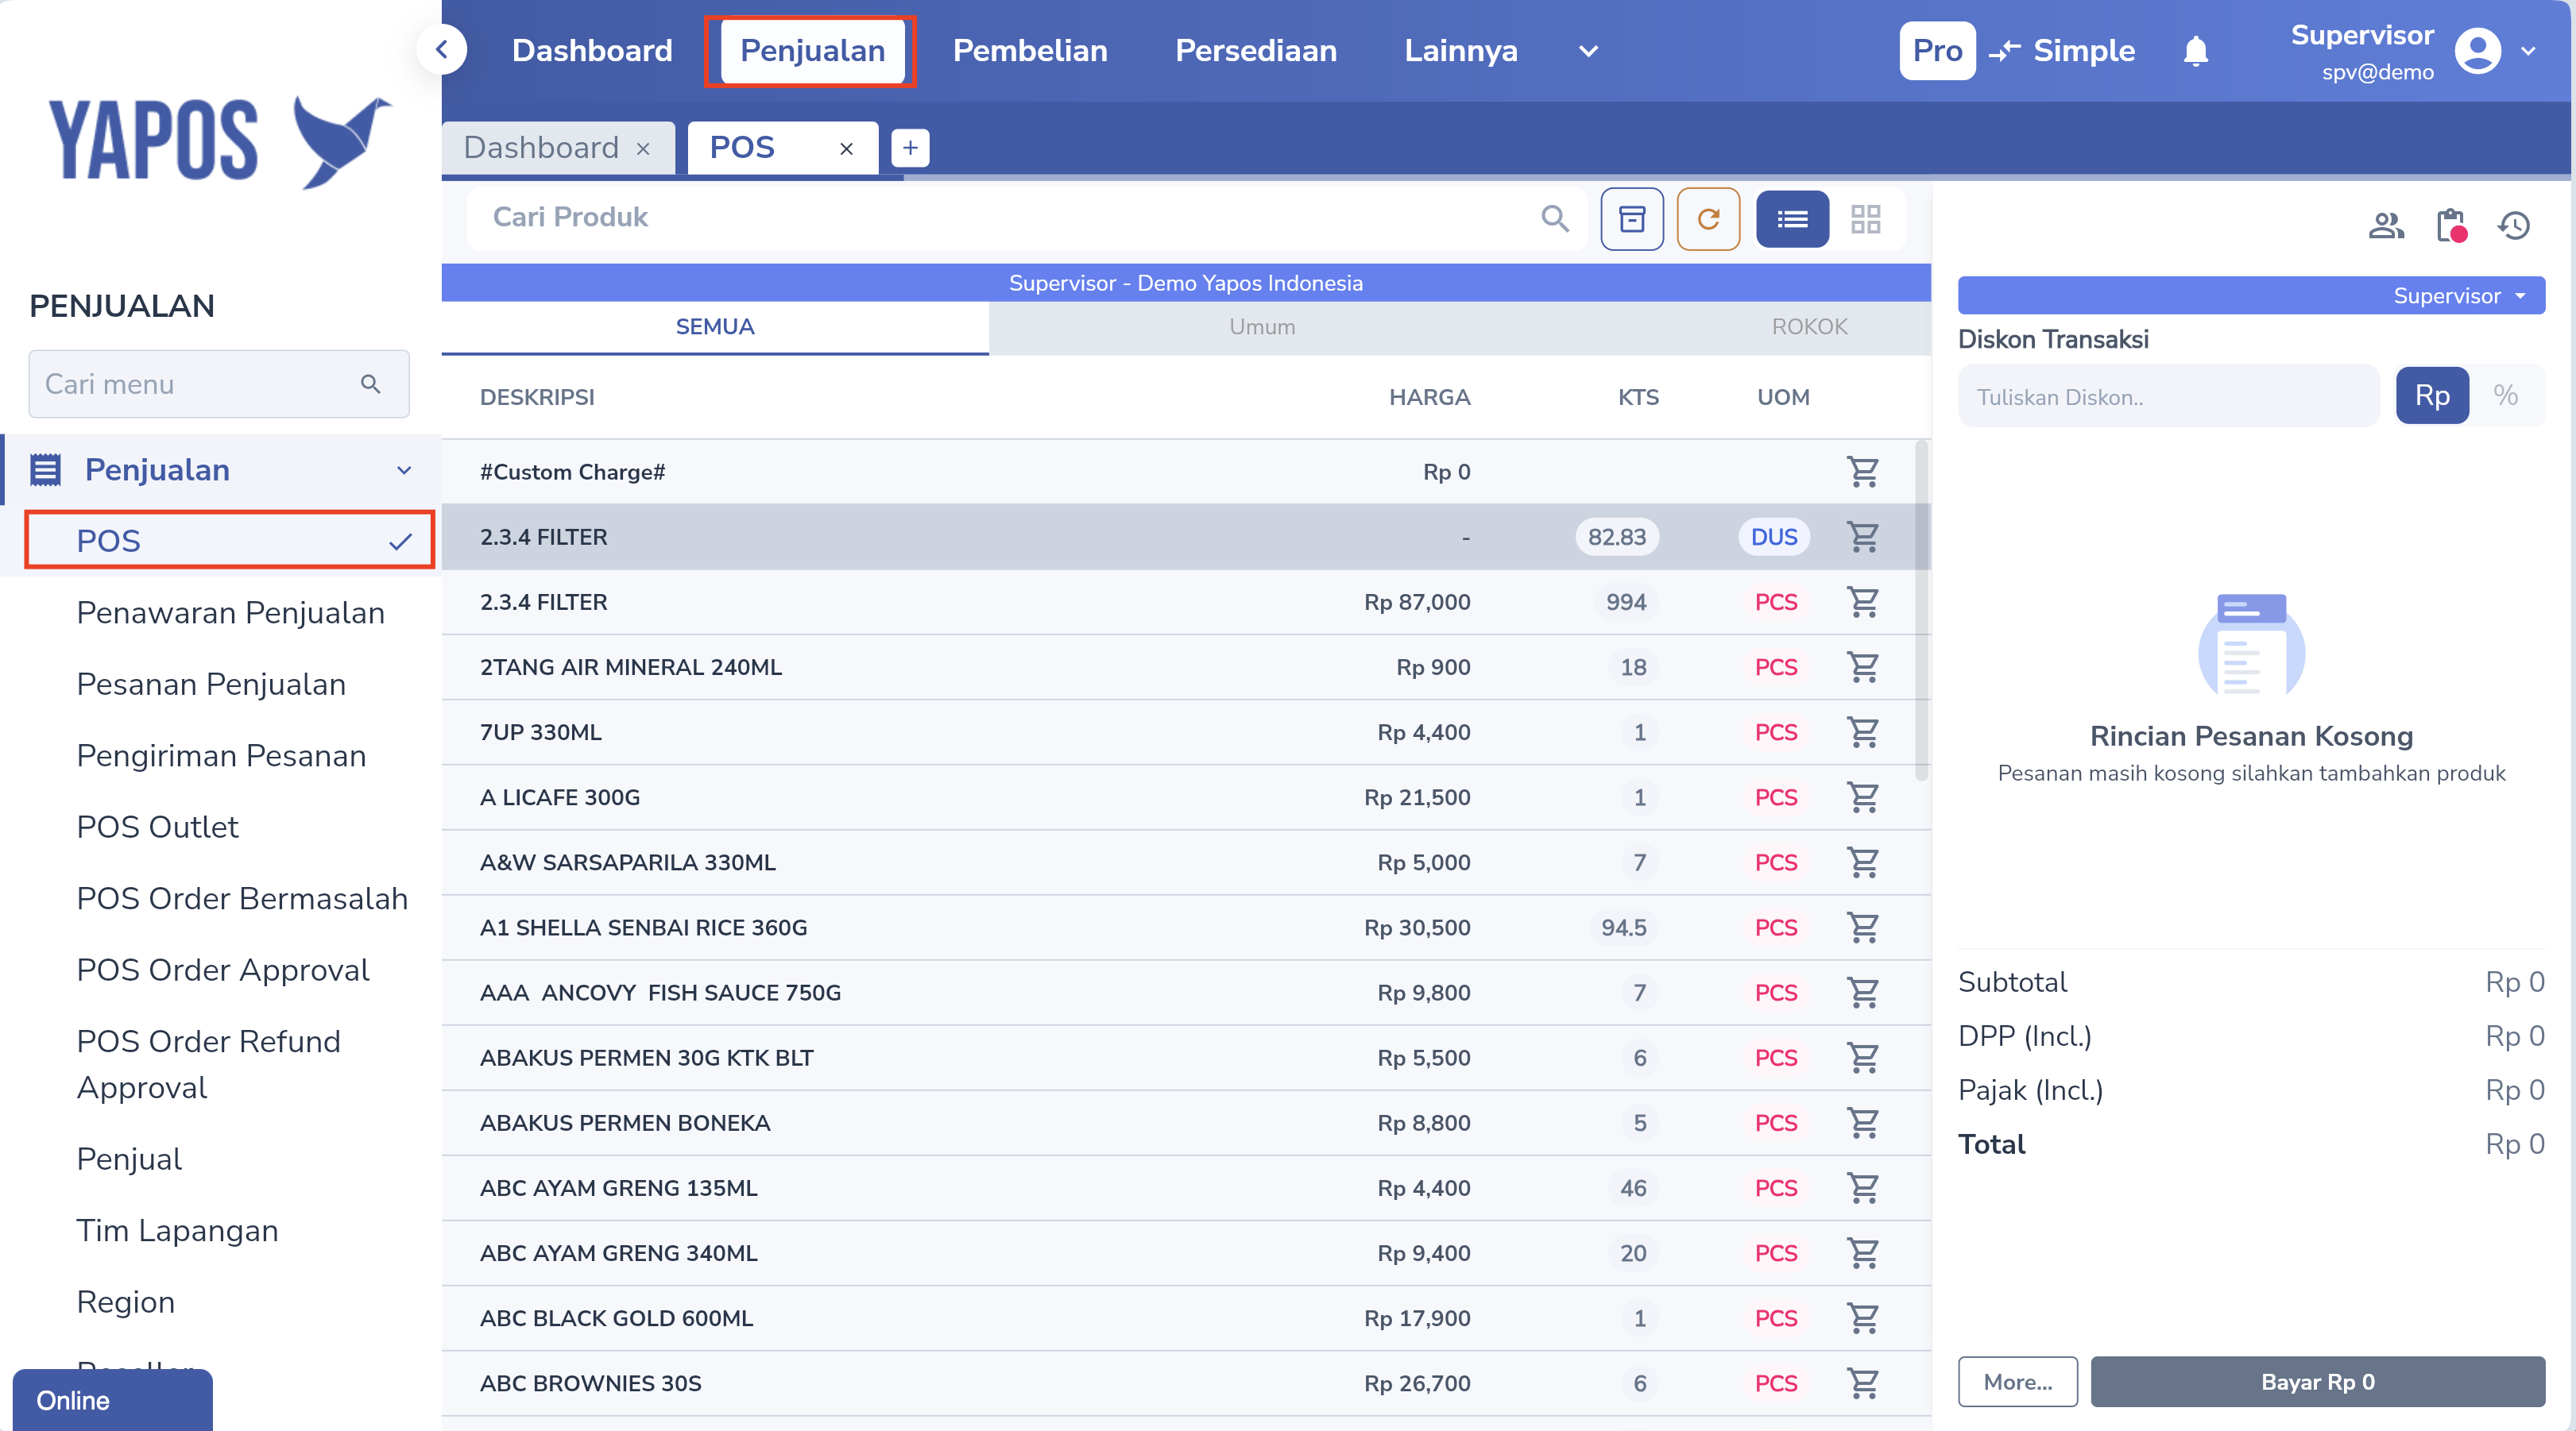Screen dimensions: 2576x1431
Task: Open the pending orders clipboard icon
Action: click(x=2451, y=226)
